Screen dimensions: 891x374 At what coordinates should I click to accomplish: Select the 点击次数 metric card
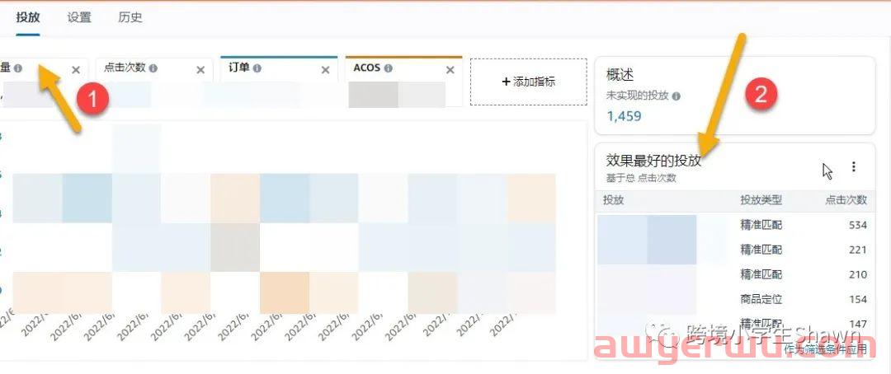[x=154, y=82]
